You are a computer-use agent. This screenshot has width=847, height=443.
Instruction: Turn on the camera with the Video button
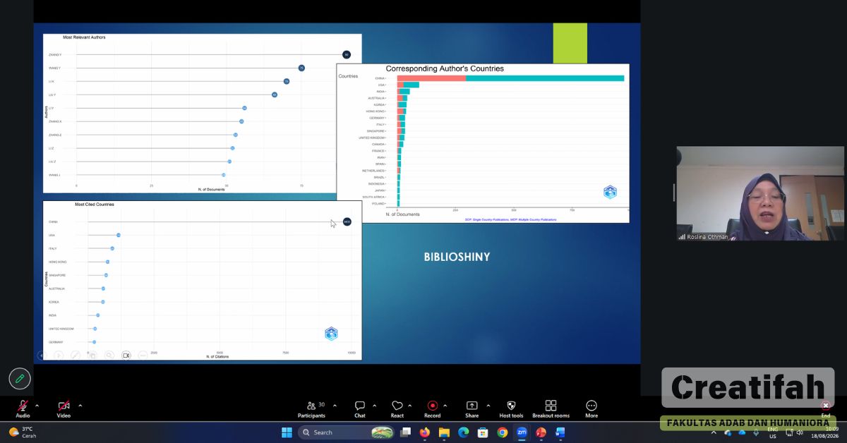[64, 408]
